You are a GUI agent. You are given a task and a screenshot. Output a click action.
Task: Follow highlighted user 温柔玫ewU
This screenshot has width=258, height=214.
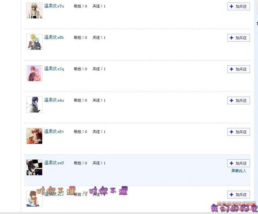click(x=238, y=163)
